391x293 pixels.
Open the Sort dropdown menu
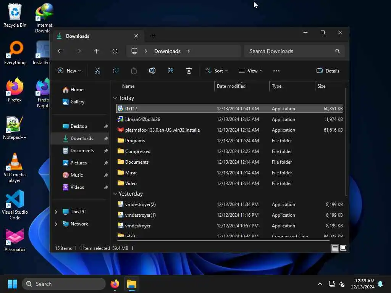217,71
